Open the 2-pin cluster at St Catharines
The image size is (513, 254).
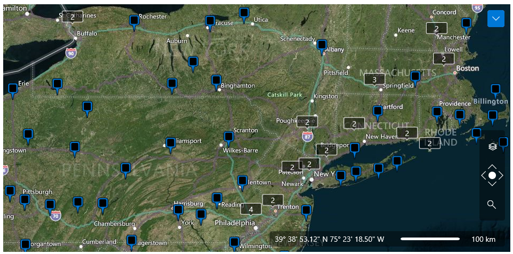[x=72, y=17]
